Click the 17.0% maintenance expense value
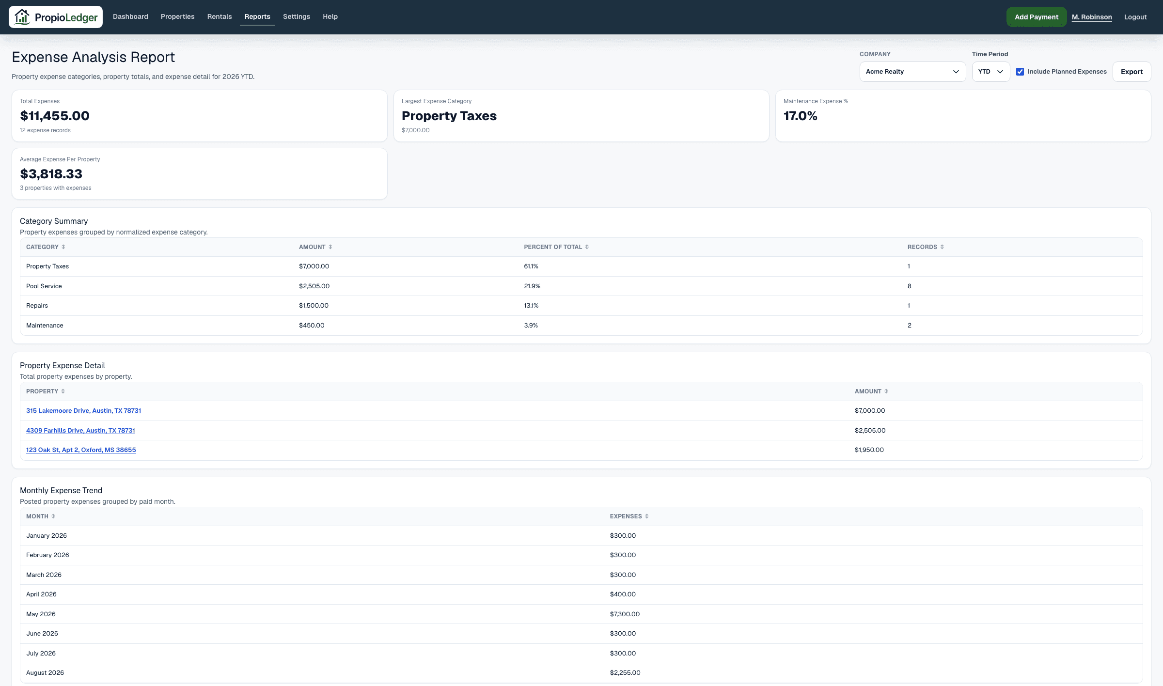The height and width of the screenshot is (686, 1163). point(801,116)
